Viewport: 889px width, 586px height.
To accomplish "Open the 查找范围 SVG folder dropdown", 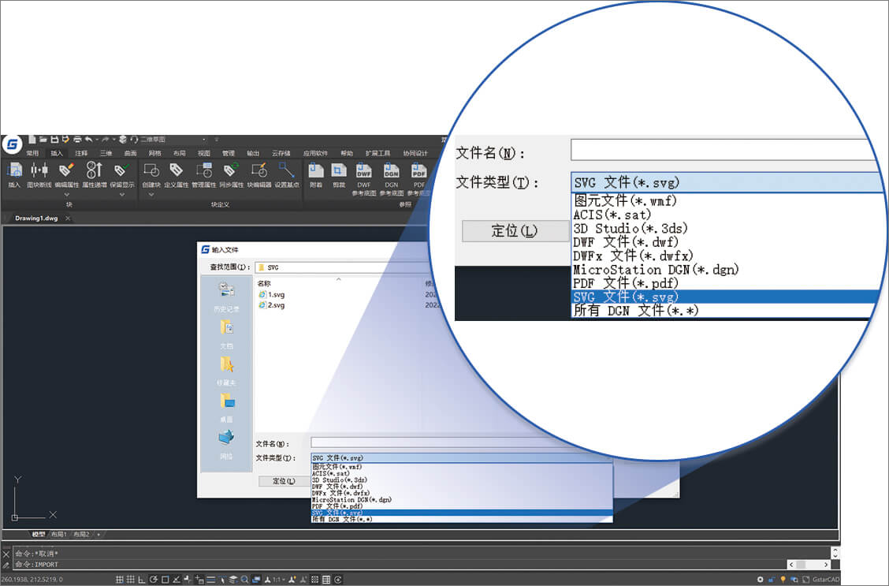I will point(340,267).
